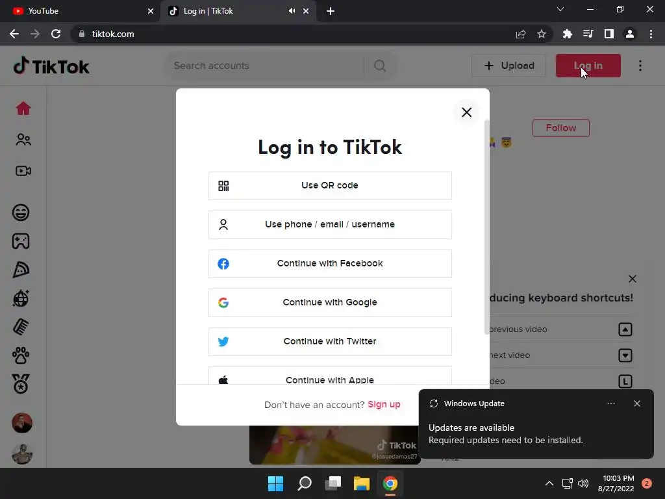Click the previous video up-arrow key icon
This screenshot has width=665, height=499.
click(x=625, y=329)
